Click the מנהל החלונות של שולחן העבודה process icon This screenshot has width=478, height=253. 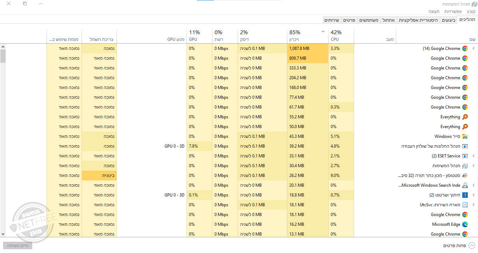pos(465,146)
